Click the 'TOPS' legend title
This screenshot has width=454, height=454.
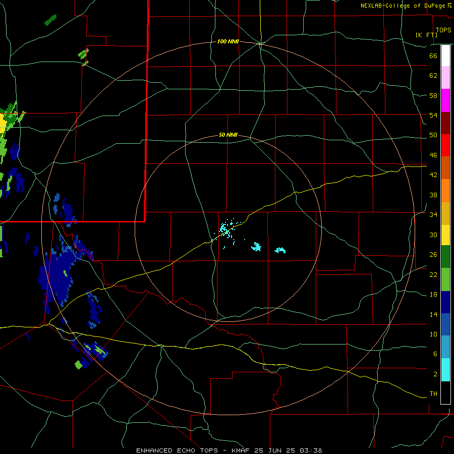coord(443,30)
